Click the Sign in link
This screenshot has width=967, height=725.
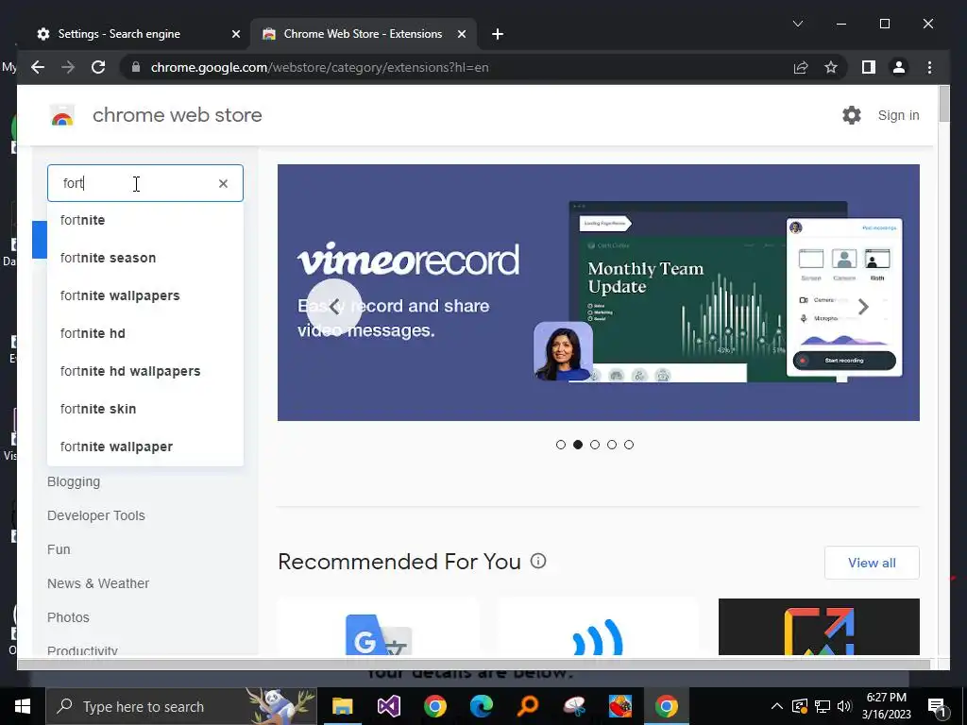(x=899, y=115)
